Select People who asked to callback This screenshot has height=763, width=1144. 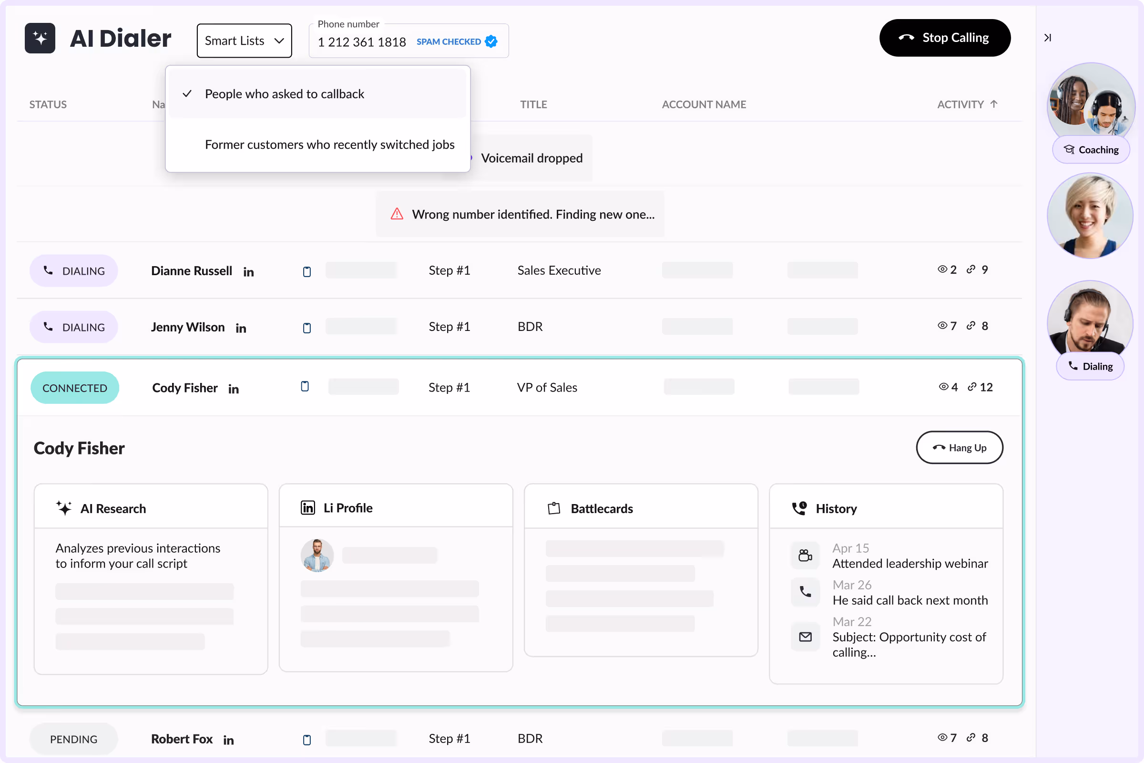(285, 94)
